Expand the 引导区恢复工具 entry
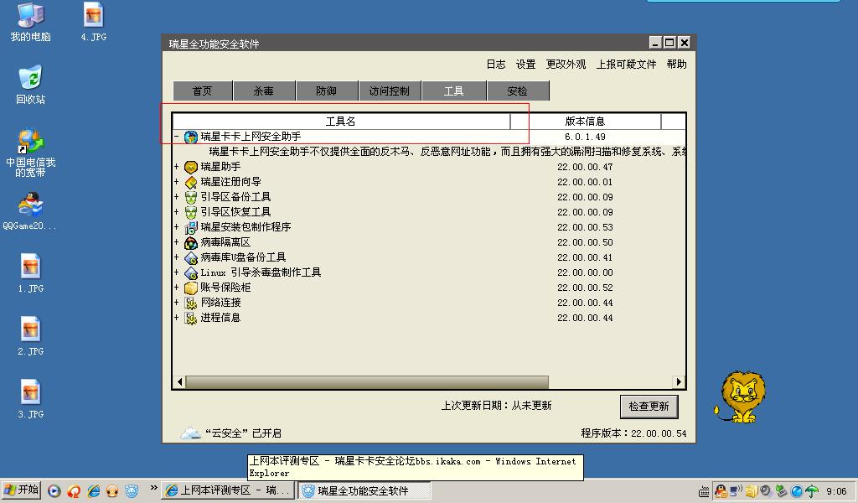Viewport: 858px width, 503px height. [176, 212]
